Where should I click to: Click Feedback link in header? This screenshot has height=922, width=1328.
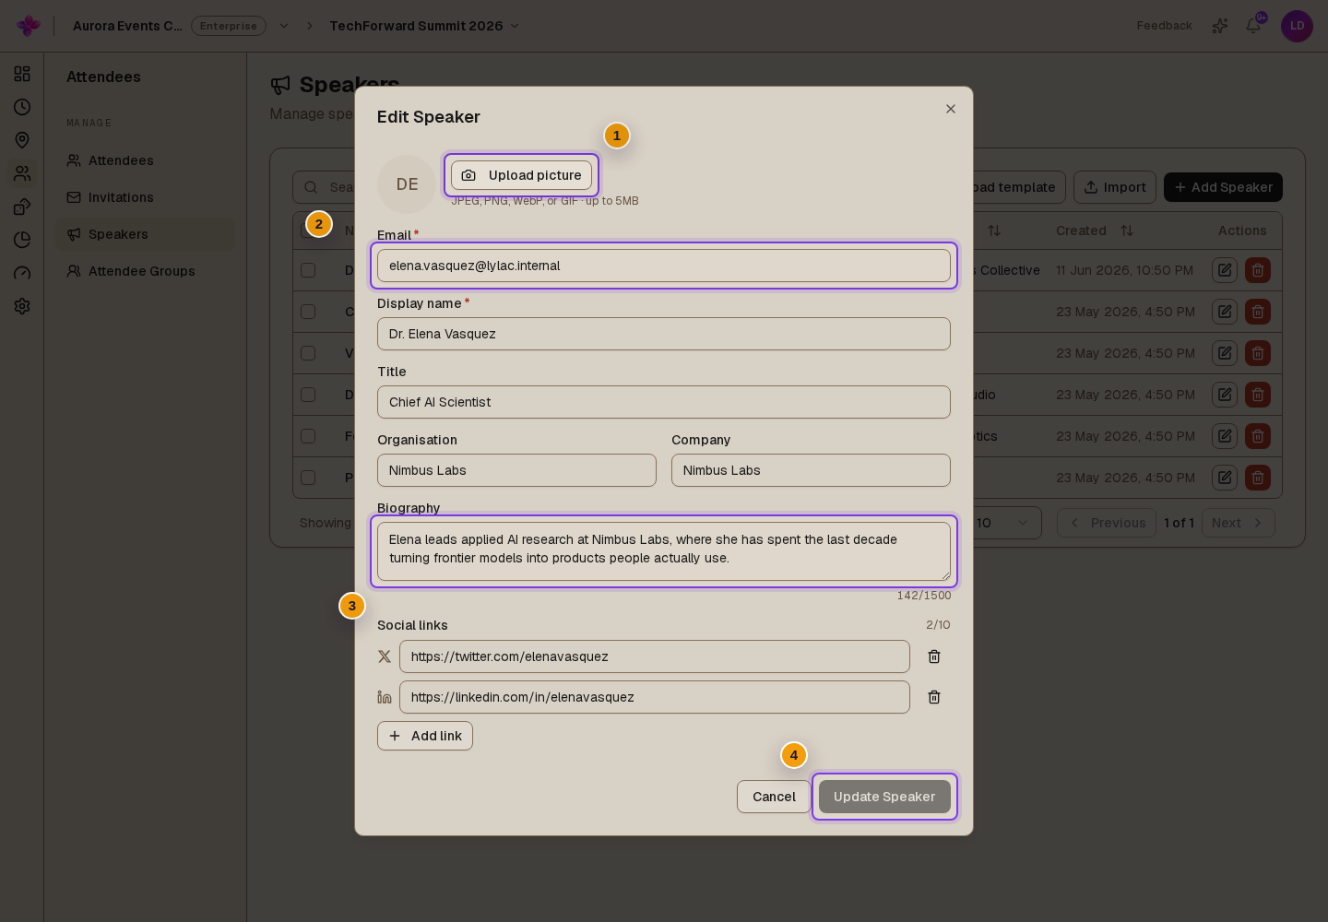coord(1164,26)
